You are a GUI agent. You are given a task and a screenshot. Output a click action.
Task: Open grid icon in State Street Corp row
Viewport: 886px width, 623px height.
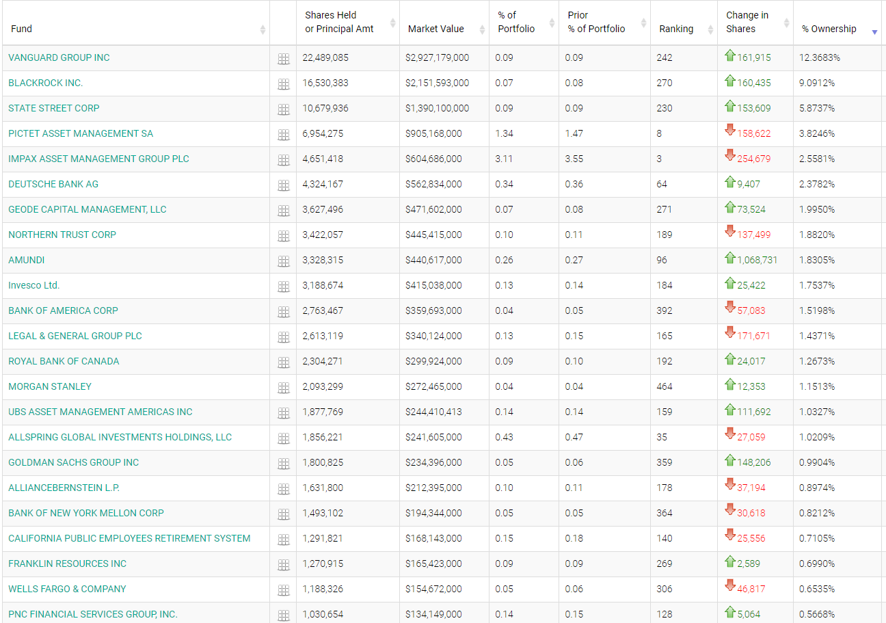pos(284,109)
